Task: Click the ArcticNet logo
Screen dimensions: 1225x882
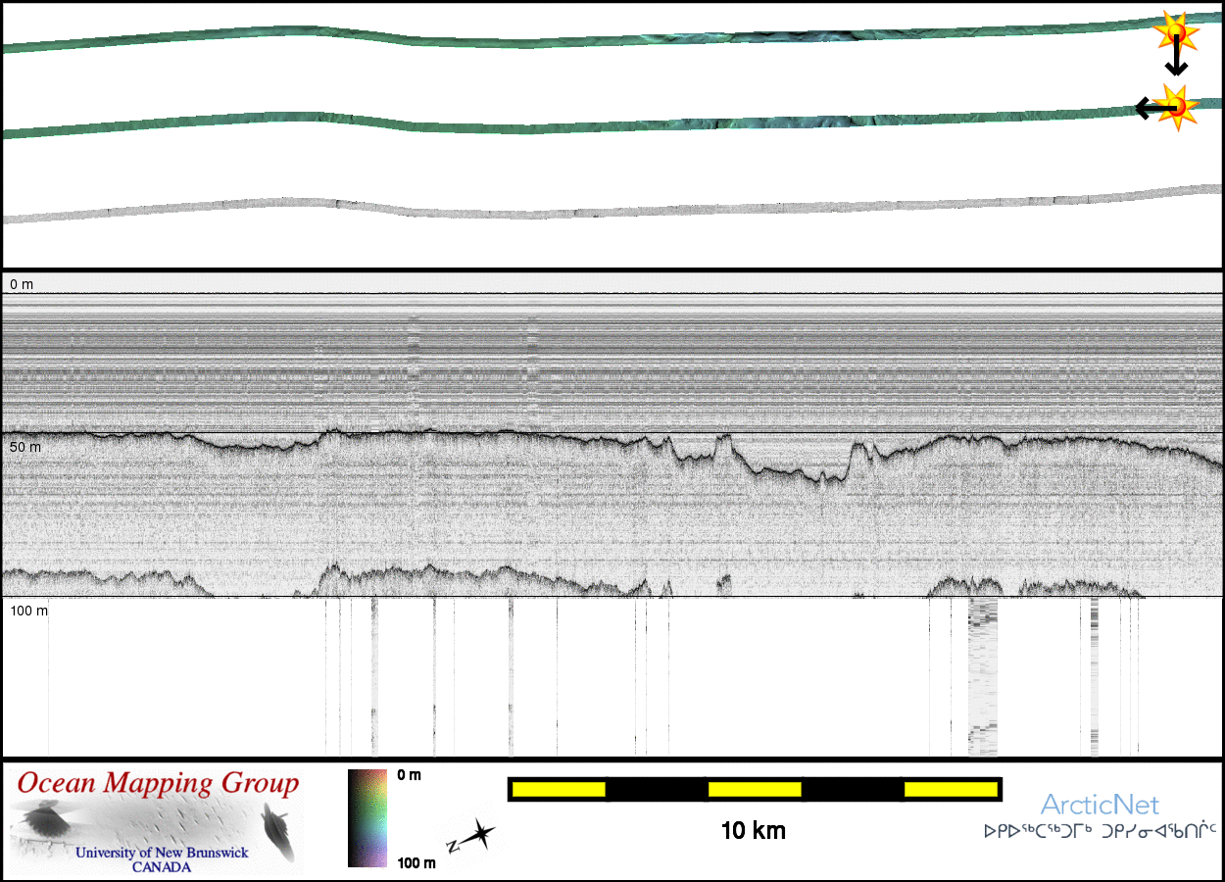Action: [1100, 806]
